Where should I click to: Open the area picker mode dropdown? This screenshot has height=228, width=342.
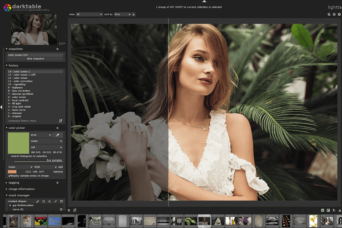coord(41,135)
